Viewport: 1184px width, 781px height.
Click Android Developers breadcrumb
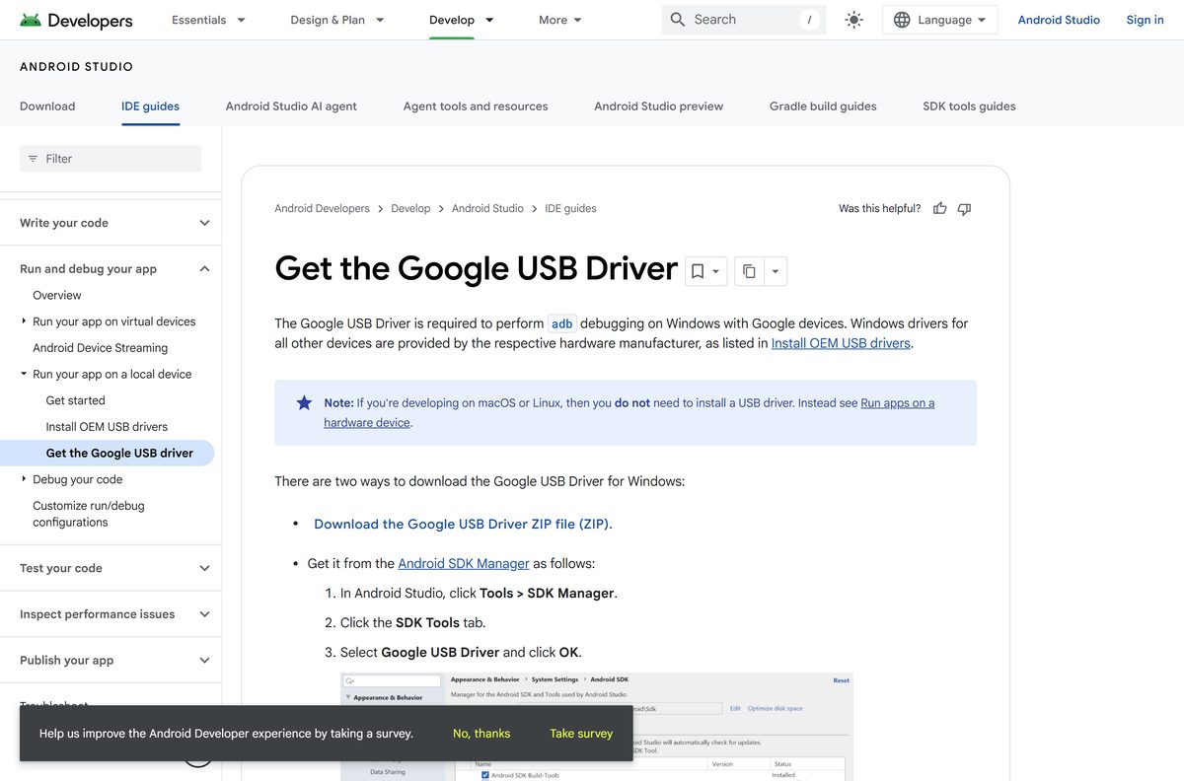(x=322, y=209)
